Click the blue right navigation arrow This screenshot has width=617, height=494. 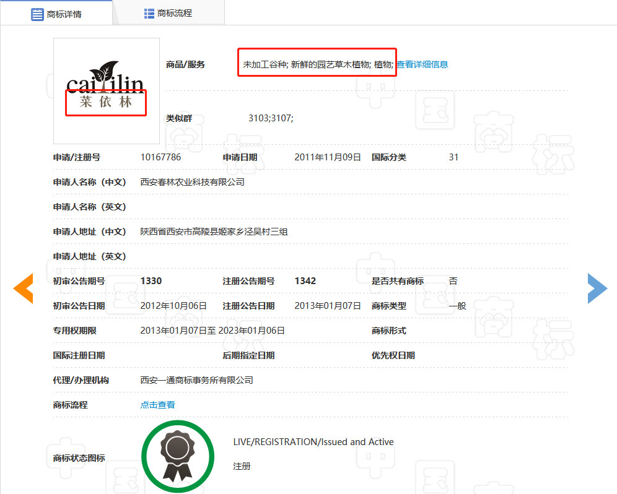(x=597, y=288)
